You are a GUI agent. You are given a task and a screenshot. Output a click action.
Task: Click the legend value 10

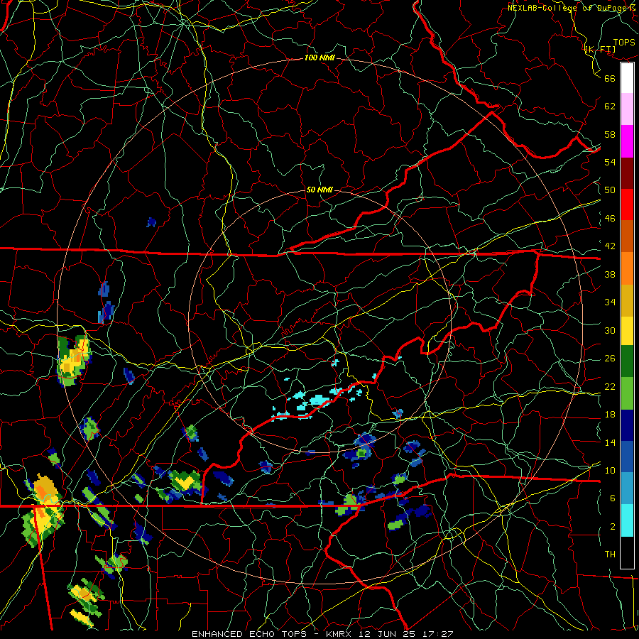pyautogui.click(x=610, y=470)
